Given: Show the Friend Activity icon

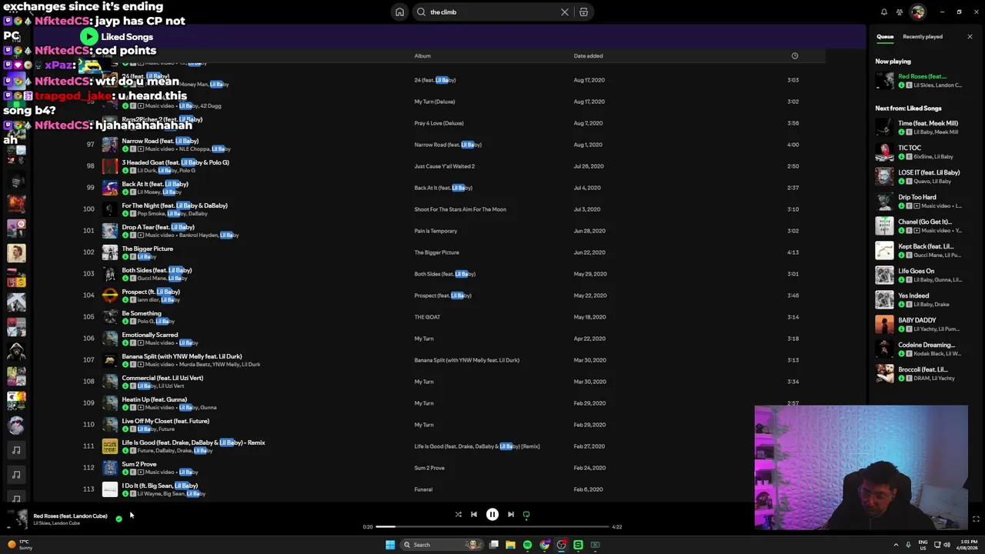Looking at the screenshot, I should click(x=900, y=12).
